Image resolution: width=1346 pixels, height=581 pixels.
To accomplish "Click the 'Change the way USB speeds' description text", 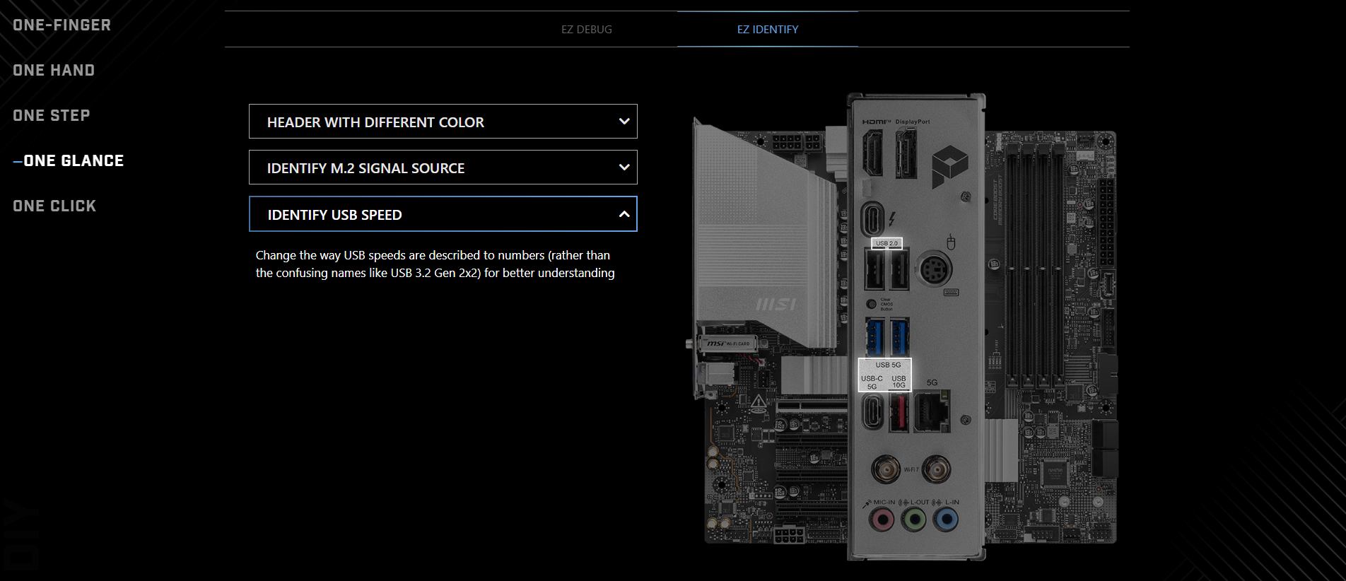I will [435, 264].
